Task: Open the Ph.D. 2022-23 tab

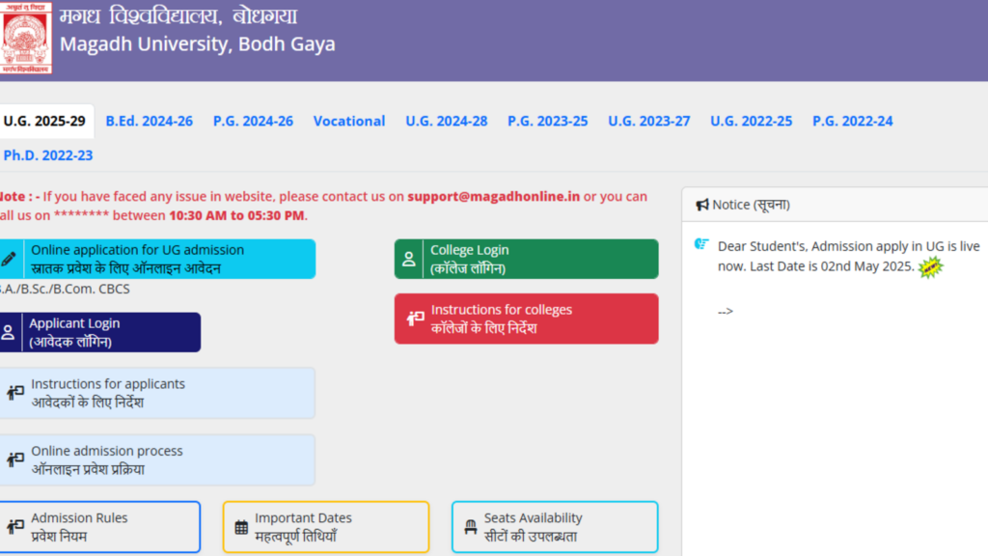Action: [48, 155]
